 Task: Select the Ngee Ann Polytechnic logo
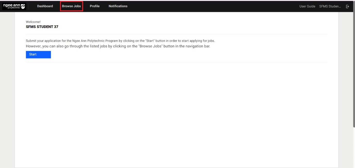14,6
